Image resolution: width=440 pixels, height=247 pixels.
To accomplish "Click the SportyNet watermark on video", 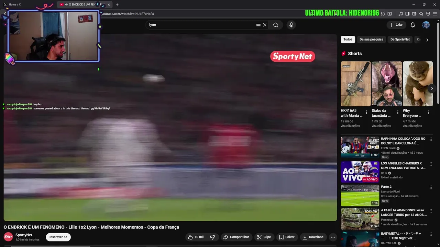I will [x=293, y=57].
